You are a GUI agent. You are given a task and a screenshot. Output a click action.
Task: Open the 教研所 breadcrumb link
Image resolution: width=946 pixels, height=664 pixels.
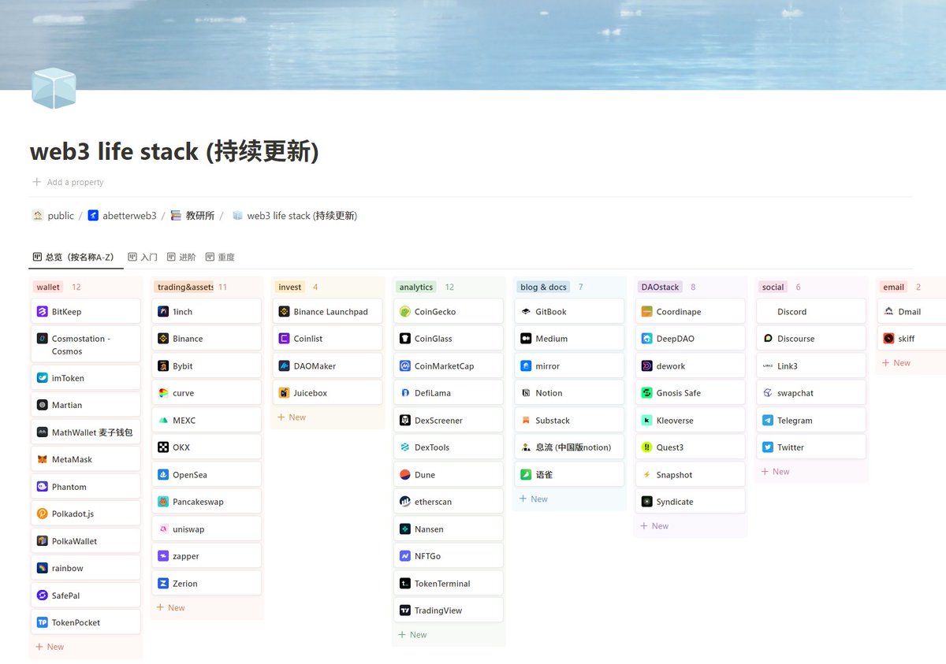[x=192, y=216]
